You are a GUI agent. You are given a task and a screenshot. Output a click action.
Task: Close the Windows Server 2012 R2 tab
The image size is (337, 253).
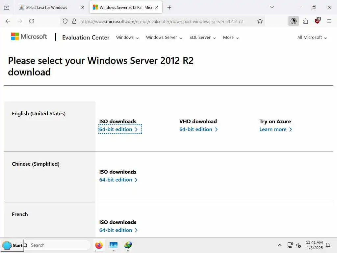pos(157,7)
